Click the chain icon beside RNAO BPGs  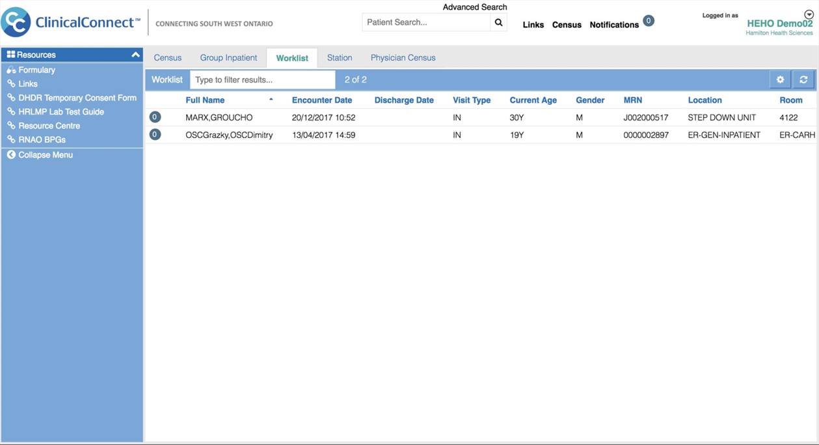point(11,139)
